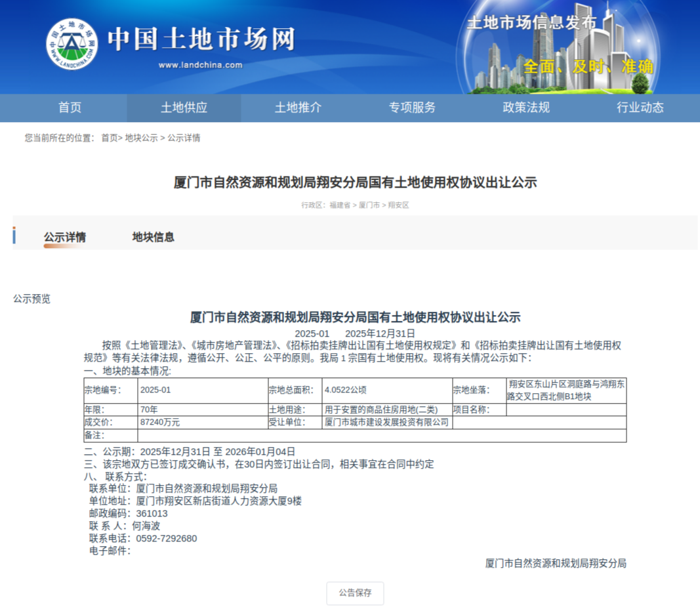Select 厦门市 in the 行政区 path

pyautogui.click(x=369, y=205)
